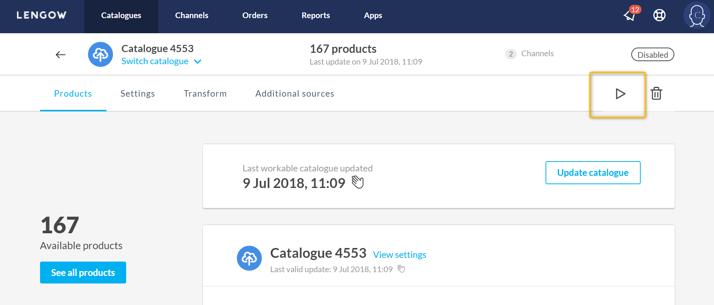Open the Additional sources tab
Viewport: 714px width, 305px height.
point(295,94)
